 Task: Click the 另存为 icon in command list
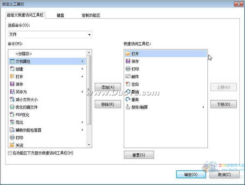point(12,92)
